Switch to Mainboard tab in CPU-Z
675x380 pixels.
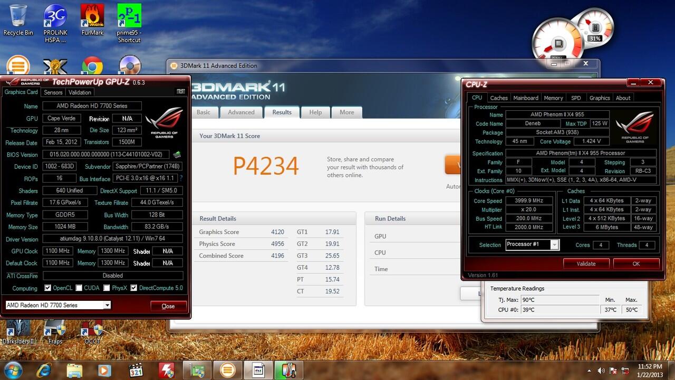[x=526, y=98]
